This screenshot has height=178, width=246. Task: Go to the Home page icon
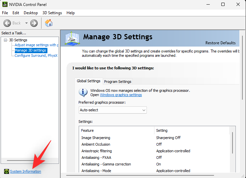pyautogui.click(x=49, y=23)
